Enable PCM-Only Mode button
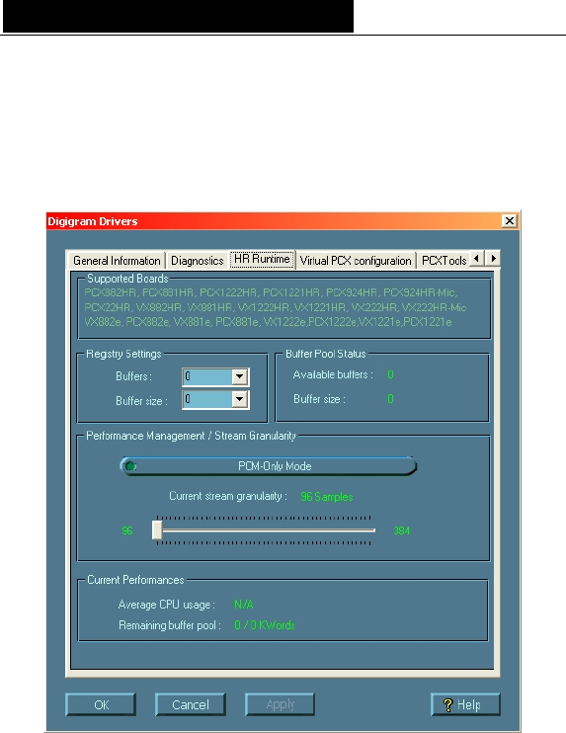 (x=269, y=466)
